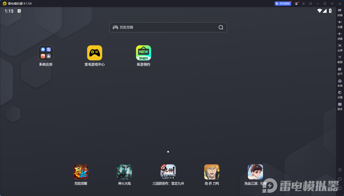
Task: Open the 系统应用 system apps folder
Action: coord(46,53)
